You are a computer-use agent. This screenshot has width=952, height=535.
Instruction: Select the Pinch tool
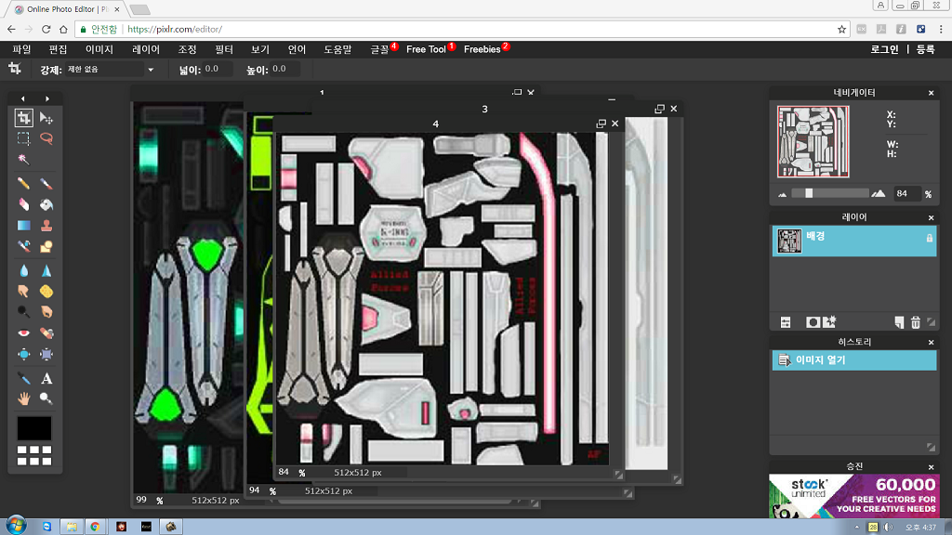point(46,354)
